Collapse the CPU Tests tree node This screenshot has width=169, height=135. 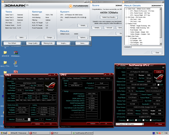126,17
